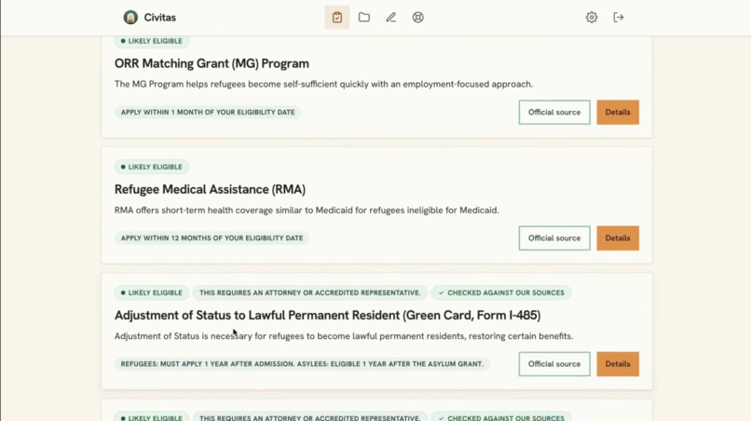Image resolution: width=751 pixels, height=421 pixels.
Task: Open the folder icon in top navigation
Action: (364, 18)
